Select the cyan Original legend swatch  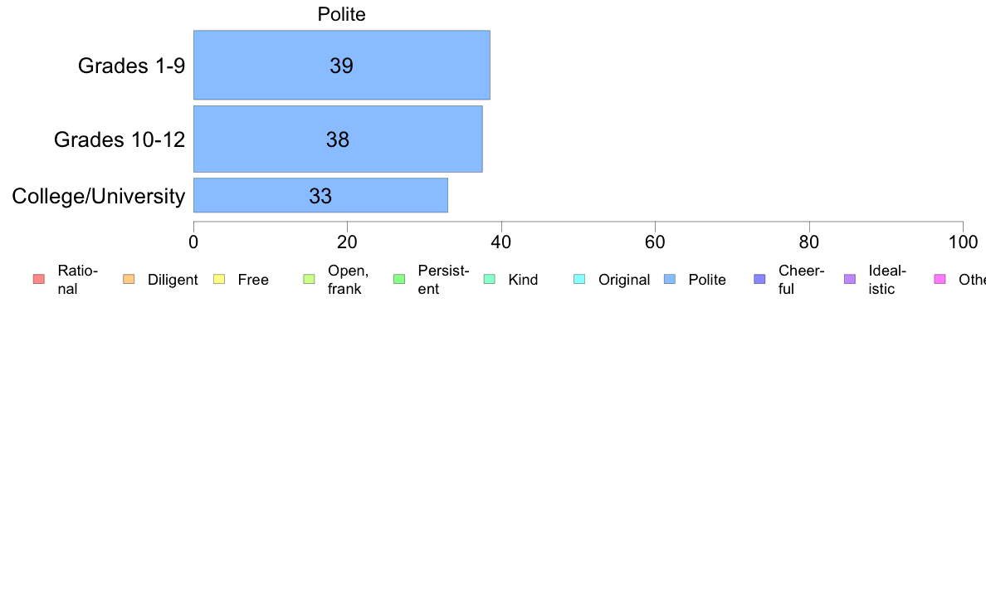click(x=579, y=279)
